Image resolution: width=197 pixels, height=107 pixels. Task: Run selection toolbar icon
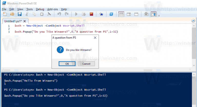(x=84, y=14)
